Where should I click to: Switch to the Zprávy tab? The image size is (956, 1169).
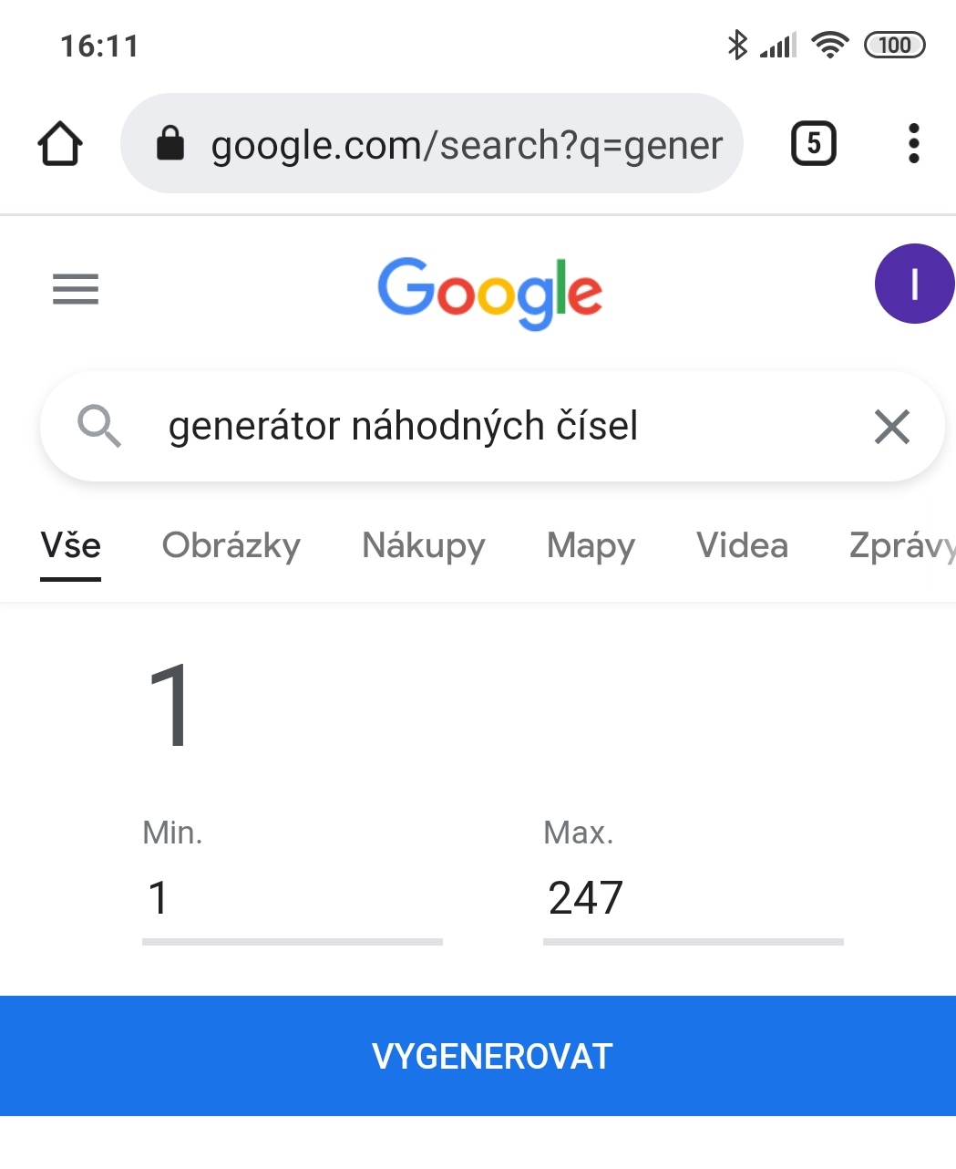(x=900, y=546)
